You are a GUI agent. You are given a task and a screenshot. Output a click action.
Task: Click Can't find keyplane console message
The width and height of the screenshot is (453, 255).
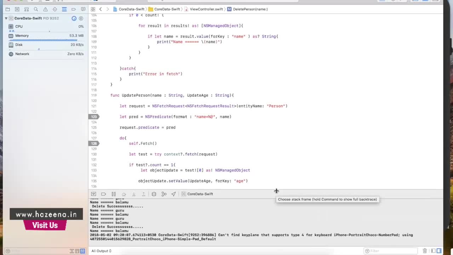(x=251, y=237)
